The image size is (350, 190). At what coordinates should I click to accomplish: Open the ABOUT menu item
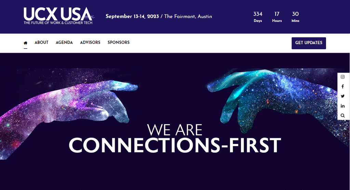point(41,42)
